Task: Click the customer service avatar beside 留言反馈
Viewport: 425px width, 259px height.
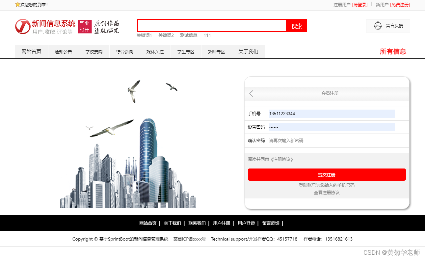Action: (378, 26)
